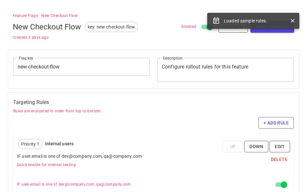Add a new targeting rule
This screenshot has width=307, height=192.
tap(276, 123)
